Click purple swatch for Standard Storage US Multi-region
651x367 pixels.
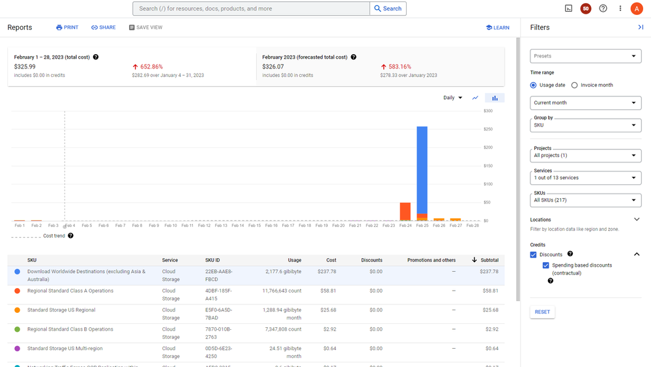[x=17, y=348]
